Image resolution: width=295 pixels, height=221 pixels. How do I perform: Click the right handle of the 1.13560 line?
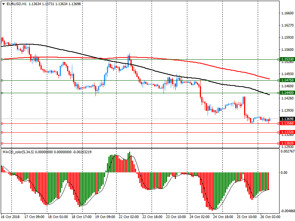[278, 123]
